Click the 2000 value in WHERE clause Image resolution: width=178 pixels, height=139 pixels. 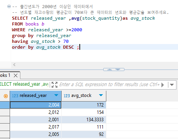[77, 30]
